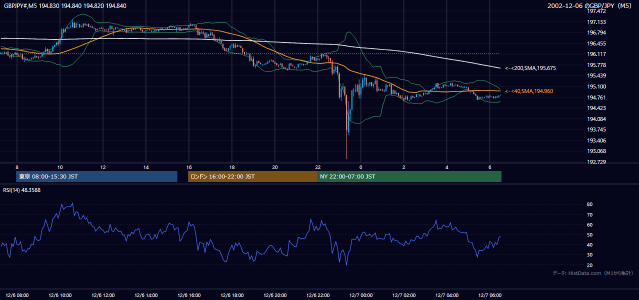Image resolution: width=639 pixels, height=300 pixels.
Task: Click the chart title 2002-12-06 のGBP/JPY (M5)
Action: 590,6
